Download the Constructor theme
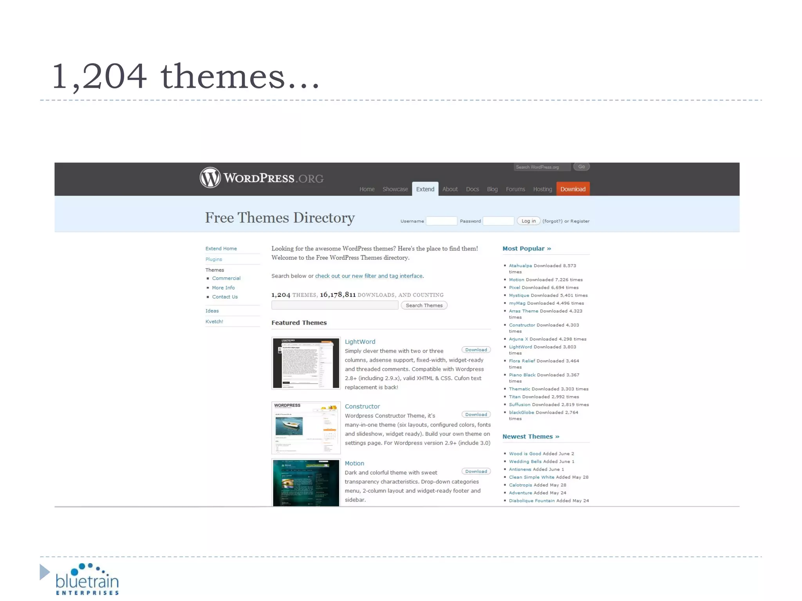 (476, 414)
